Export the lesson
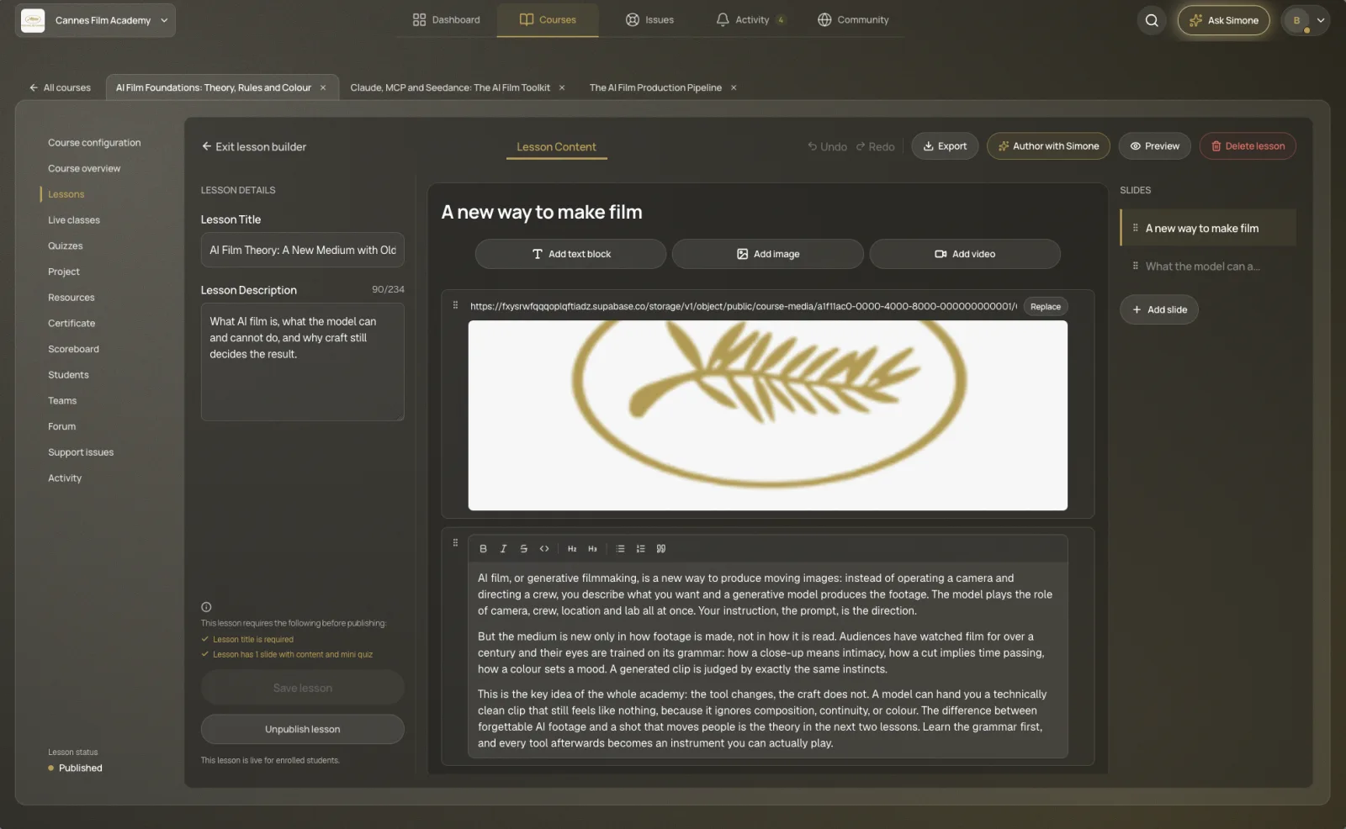The height and width of the screenshot is (829, 1346). (x=945, y=146)
